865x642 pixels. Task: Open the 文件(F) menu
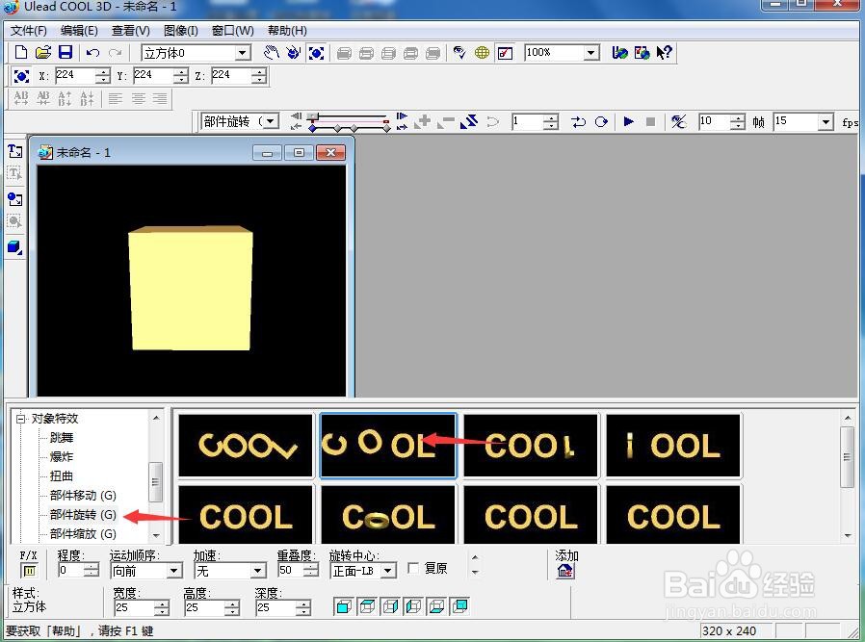[29, 31]
